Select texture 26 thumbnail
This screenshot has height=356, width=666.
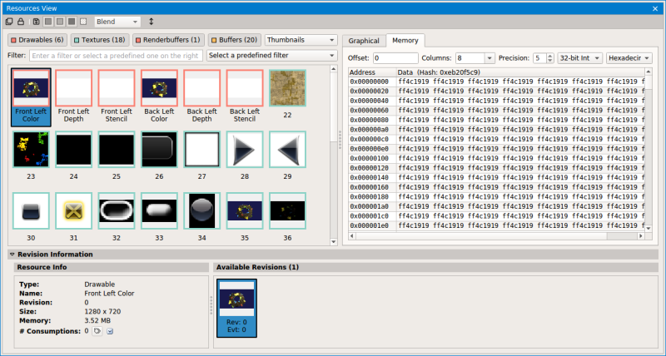pyautogui.click(x=159, y=156)
